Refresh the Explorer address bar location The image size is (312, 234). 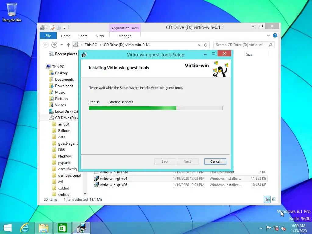tap(206, 45)
